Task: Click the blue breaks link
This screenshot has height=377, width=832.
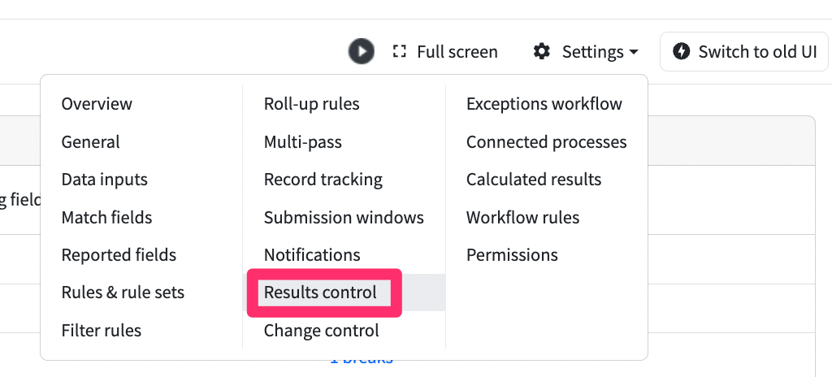Action: [361, 359]
